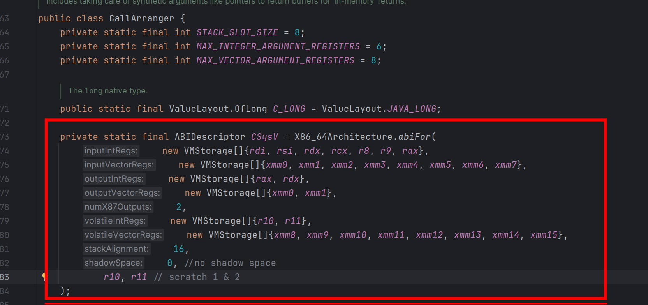Click the outputIntRegs: parameter hint

click(114, 179)
